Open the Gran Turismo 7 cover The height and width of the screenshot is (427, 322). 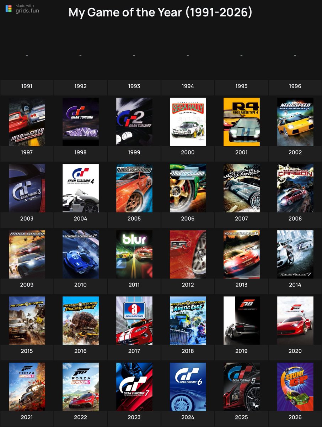[x=134, y=387]
